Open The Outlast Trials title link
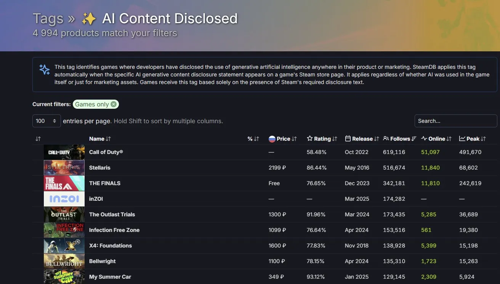The image size is (500, 284). coord(112,214)
